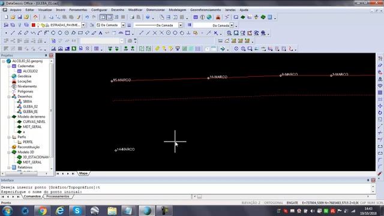The height and width of the screenshot is (216, 384).
Task: Open the color 'Da Camada' dropdown
Action: click(x=123, y=25)
